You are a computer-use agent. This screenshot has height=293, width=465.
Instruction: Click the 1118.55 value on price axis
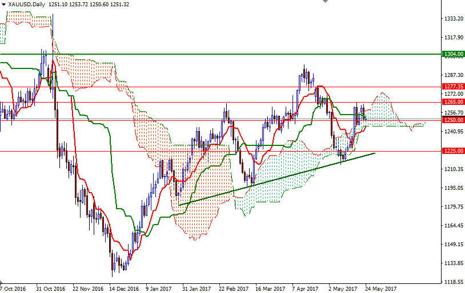pos(453,282)
